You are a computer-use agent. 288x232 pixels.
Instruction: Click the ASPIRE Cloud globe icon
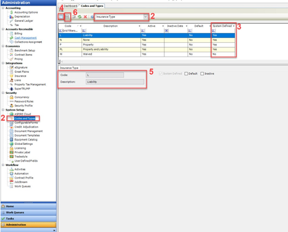coord(12,114)
